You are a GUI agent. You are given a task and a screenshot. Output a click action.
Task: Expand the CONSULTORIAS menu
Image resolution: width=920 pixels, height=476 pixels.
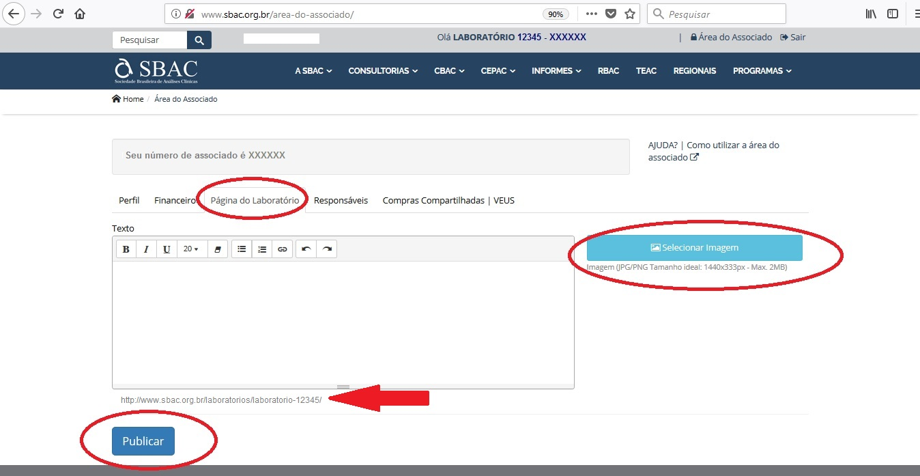click(383, 70)
